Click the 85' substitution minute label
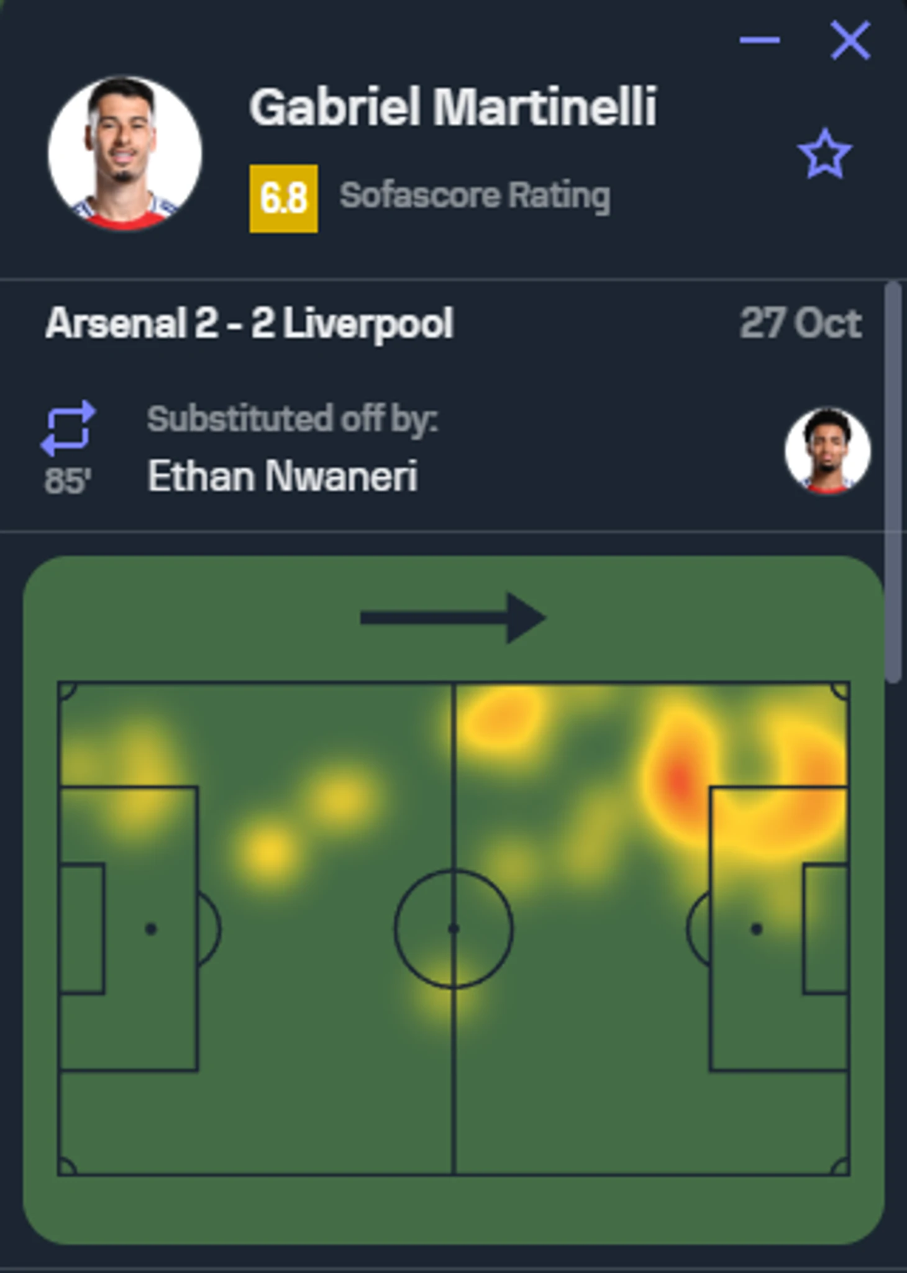 [68, 481]
